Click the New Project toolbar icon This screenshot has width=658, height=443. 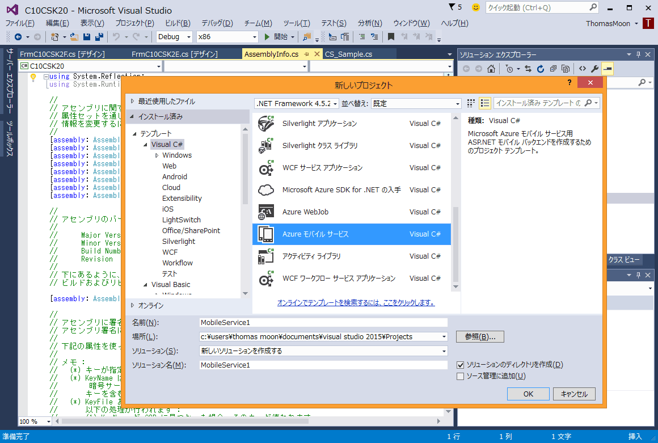pos(54,37)
